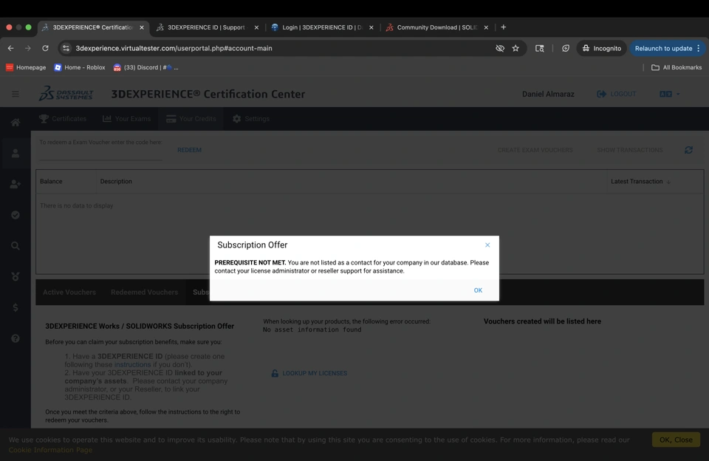
Task: Switch to Your Credits tab
Action: [x=191, y=118]
